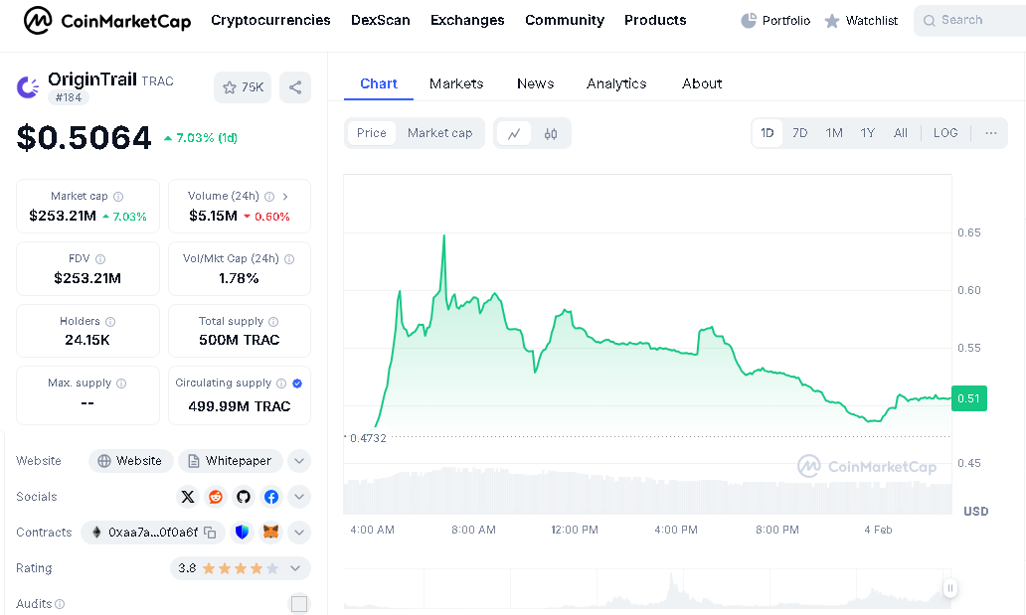Set chart range to All
Screen dimensions: 1026x615
pos(901,133)
